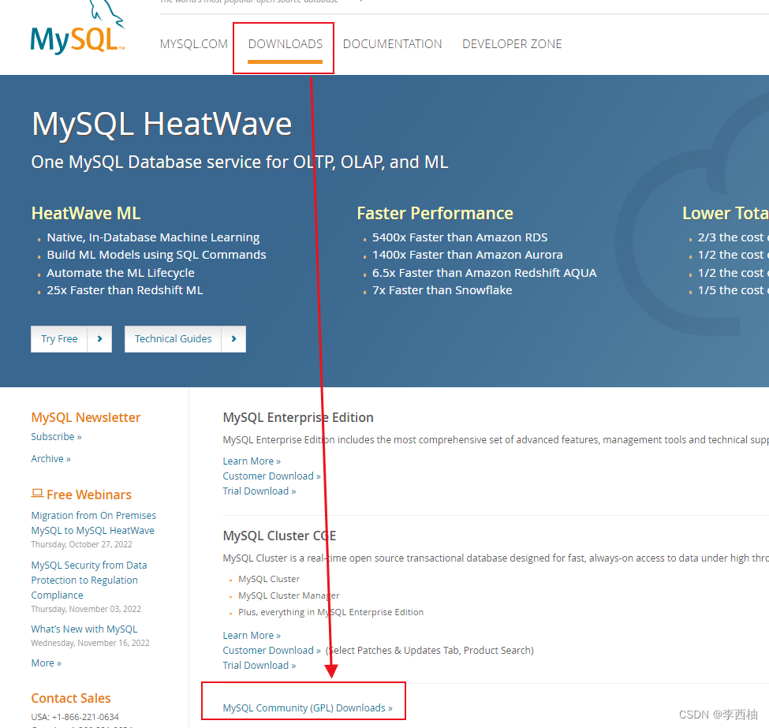This screenshot has height=728, width=769.
Task: Click the arrow icon beside Technical Guides
Action: 233,339
